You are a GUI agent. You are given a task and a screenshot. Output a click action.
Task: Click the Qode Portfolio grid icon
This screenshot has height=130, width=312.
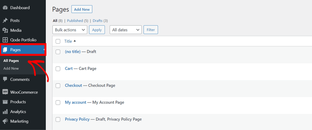[5, 40]
